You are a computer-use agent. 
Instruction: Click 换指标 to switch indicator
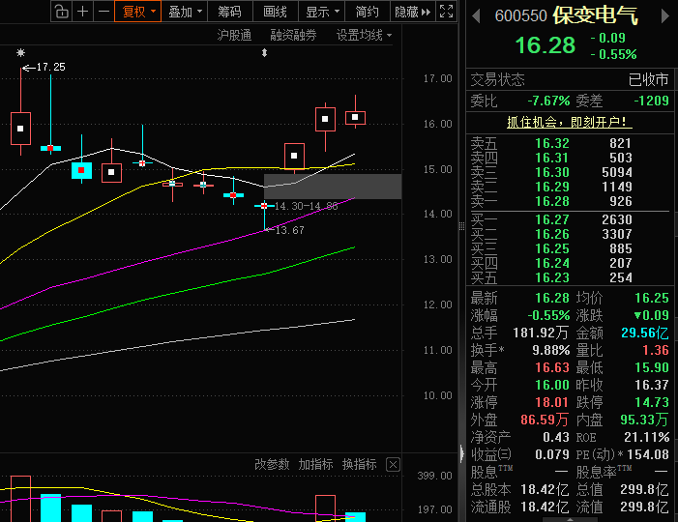[360, 465]
